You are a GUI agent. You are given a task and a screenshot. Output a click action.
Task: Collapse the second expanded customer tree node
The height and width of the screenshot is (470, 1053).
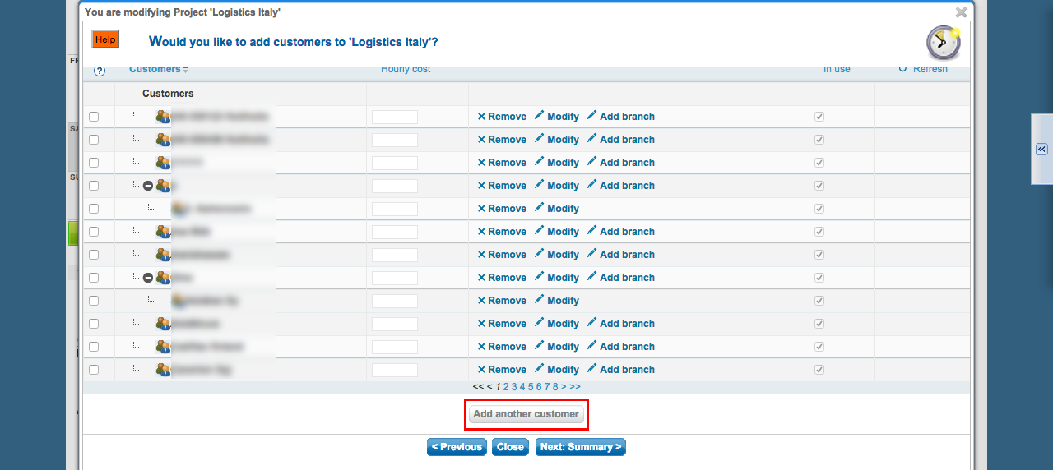click(148, 278)
